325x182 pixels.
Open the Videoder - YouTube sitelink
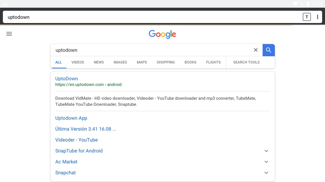click(76, 140)
